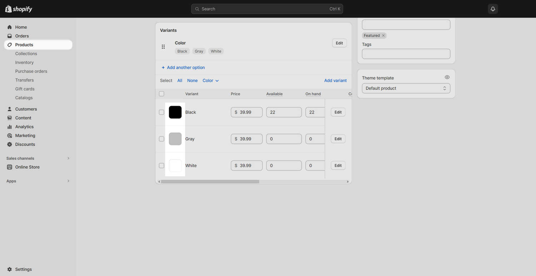This screenshot has height=276, width=536.
Task: Open Collections in sidebar
Action: [26, 54]
